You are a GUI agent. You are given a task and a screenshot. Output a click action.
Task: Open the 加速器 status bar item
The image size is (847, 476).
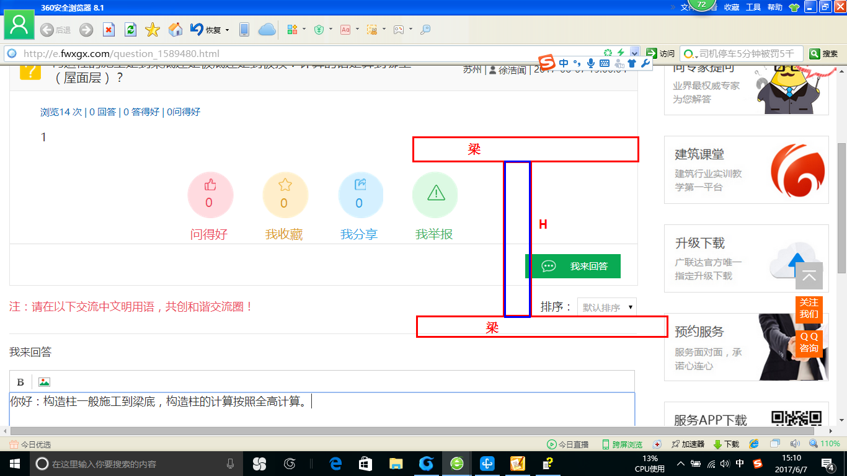pos(688,444)
